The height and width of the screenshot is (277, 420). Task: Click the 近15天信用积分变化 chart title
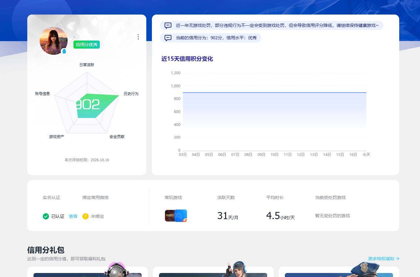coord(187,59)
